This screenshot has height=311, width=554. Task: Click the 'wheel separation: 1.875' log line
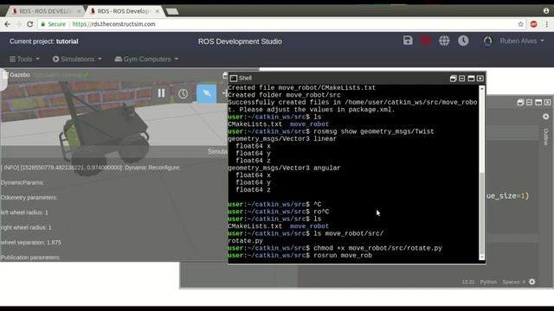pyautogui.click(x=31, y=242)
